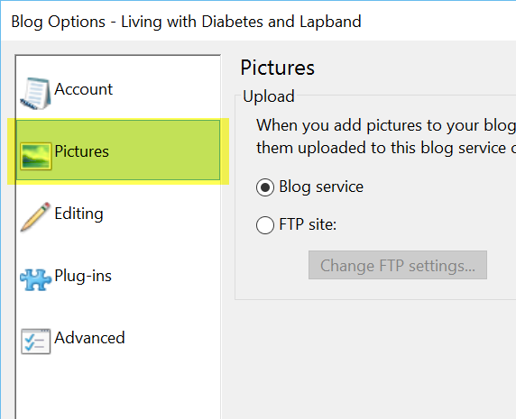Click the "FTP site:" option label
Image resolution: width=516 pixels, height=419 pixels.
point(308,224)
